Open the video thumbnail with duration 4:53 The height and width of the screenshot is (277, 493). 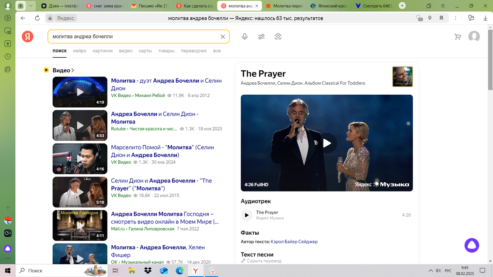click(80, 125)
